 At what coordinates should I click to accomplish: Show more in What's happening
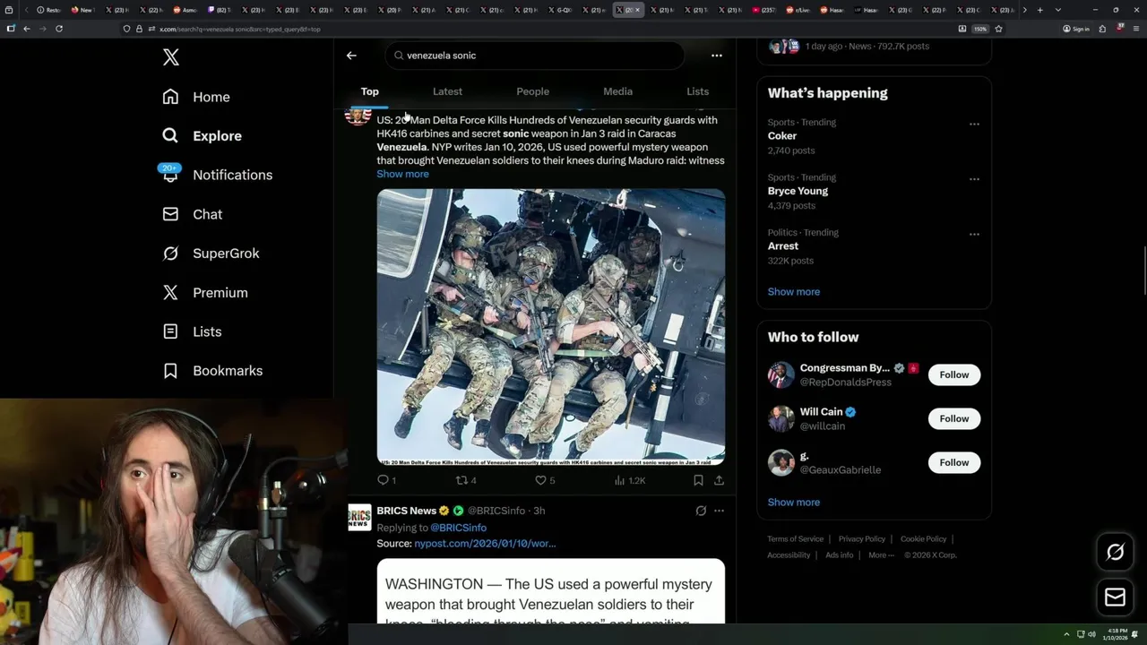pyautogui.click(x=793, y=291)
